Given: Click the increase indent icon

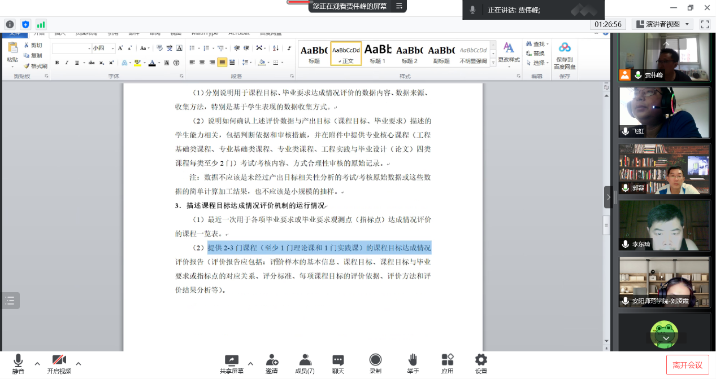Looking at the screenshot, I should 246,49.
